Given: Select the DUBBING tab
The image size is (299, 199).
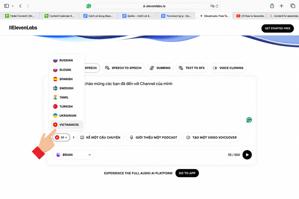Looking at the screenshot, I should [160, 68].
